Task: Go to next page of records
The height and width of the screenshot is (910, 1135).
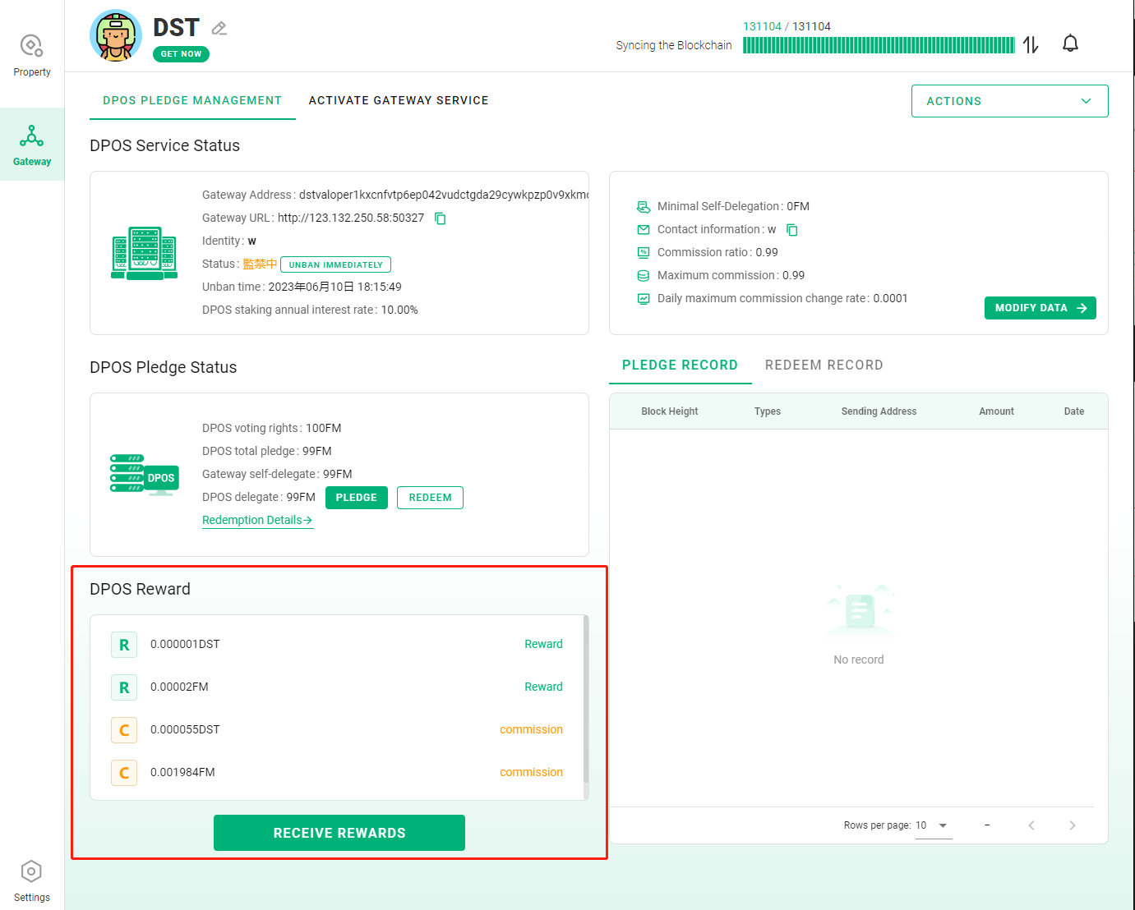Action: [x=1072, y=825]
